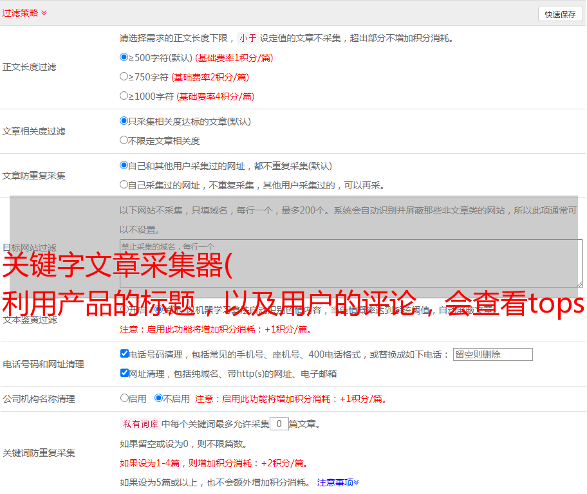Pick the ≥1000字符 length filter
587x494 pixels.
124,96
